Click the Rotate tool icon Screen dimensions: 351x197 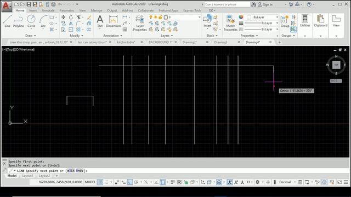[71, 17]
